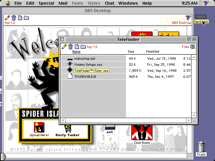Click the red Files label in TeleFinder
This screenshot has width=215, height=161.
pos(186,47)
